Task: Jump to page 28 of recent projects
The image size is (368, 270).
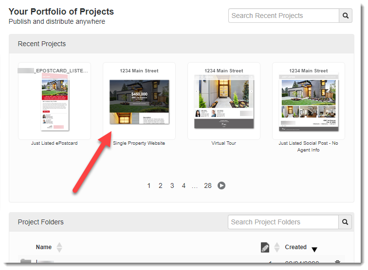Action: coord(208,186)
